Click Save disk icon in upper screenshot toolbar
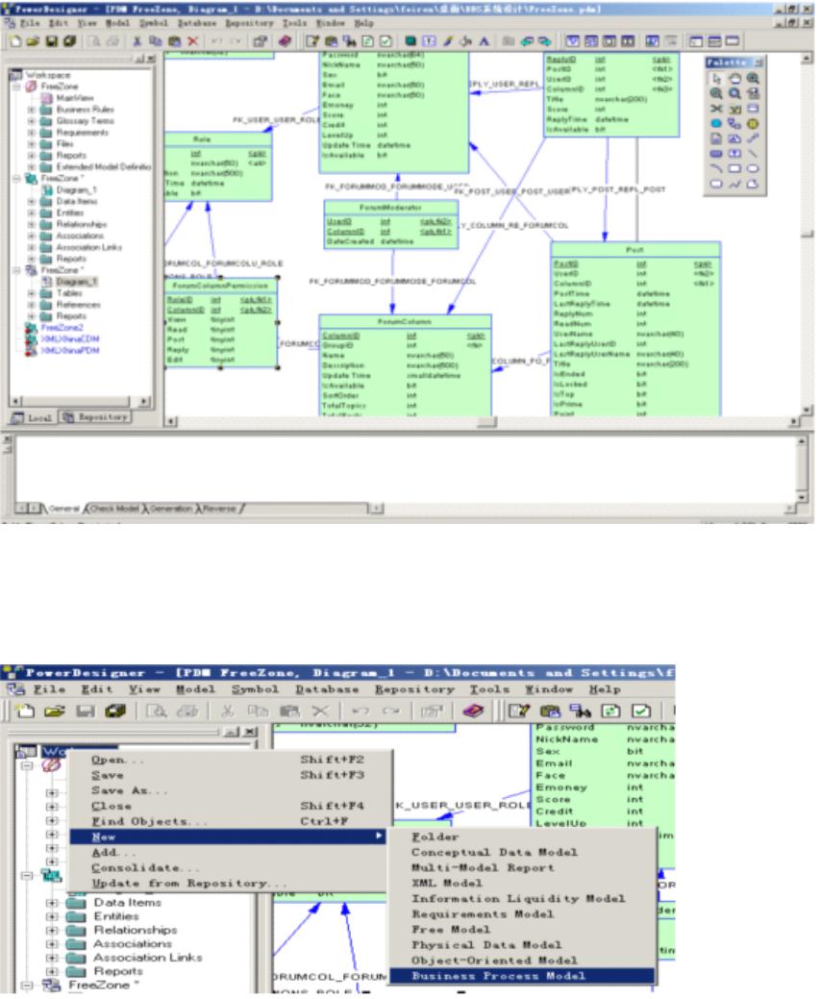This screenshot has height=999, width=820. (52, 41)
